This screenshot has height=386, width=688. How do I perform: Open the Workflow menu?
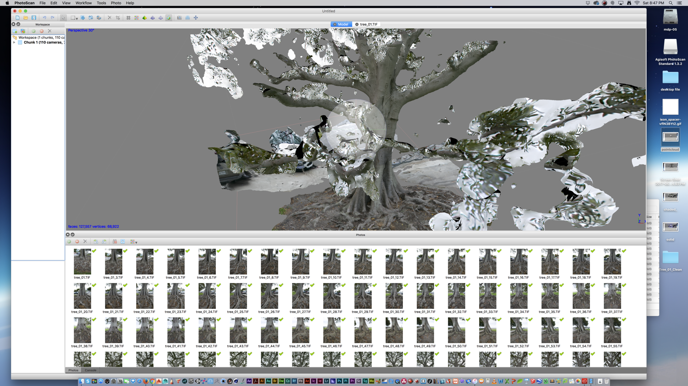[x=83, y=3]
